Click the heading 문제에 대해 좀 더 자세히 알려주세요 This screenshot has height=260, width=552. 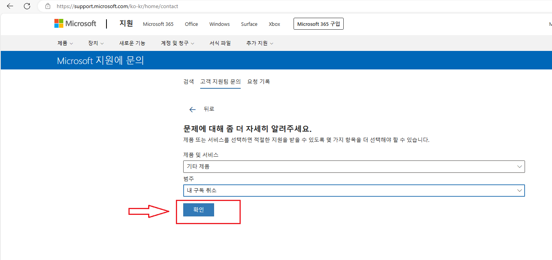tap(247, 129)
